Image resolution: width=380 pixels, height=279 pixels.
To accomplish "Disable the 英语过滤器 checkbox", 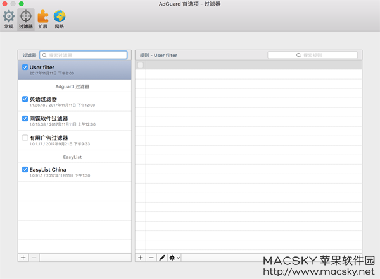I will click(x=25, y=99).
